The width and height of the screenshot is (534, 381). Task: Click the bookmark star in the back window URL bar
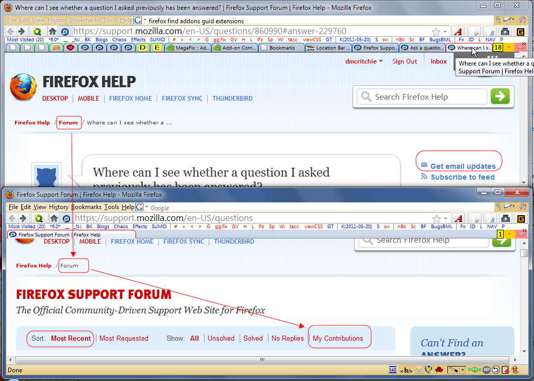[436, 31]
